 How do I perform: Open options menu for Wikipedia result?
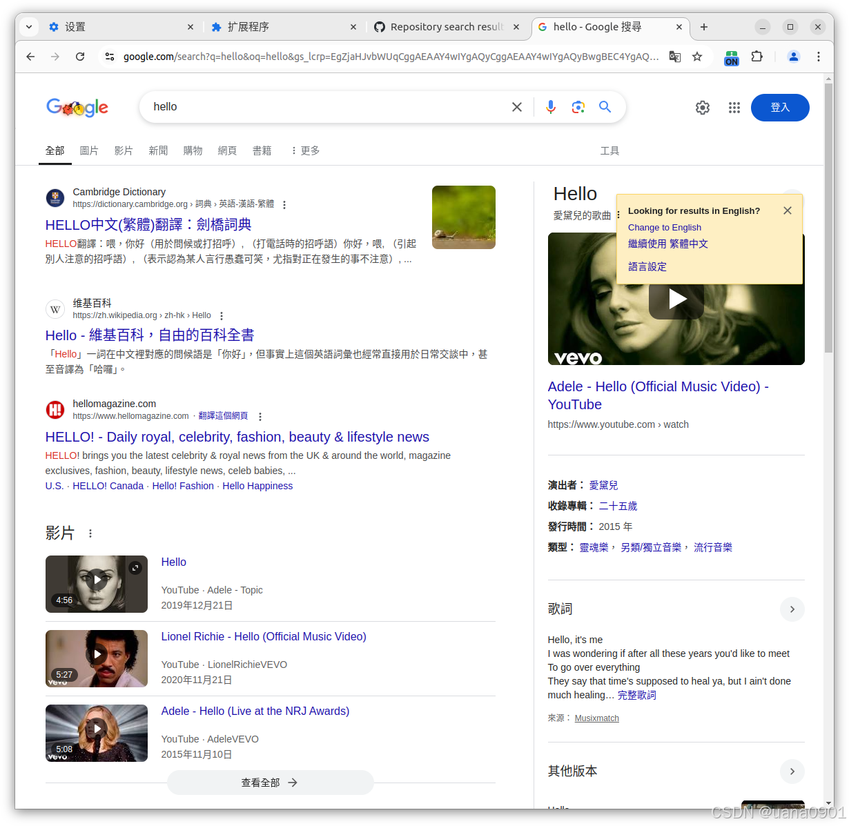pyautogui.click(x=222, y=316)
